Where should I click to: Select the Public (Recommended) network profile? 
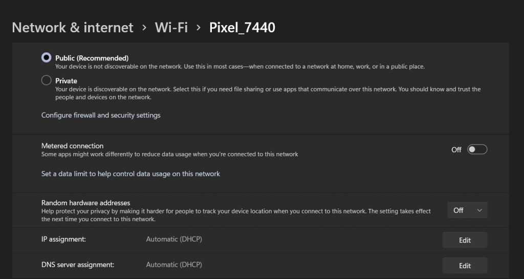47,58
